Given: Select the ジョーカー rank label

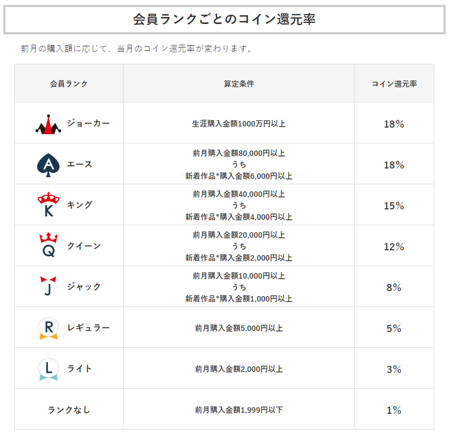Looking at the screenshot, I should point(88,123).
